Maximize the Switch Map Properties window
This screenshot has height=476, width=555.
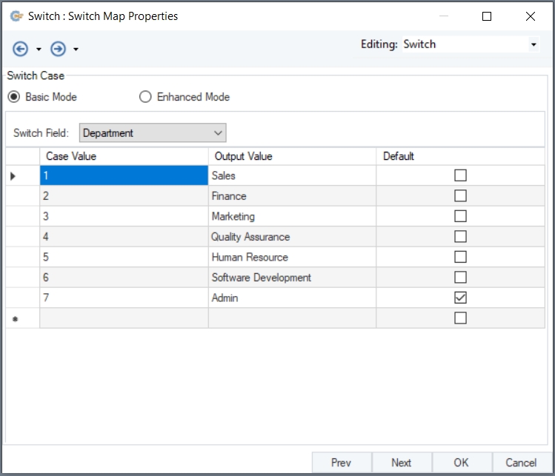487,16
